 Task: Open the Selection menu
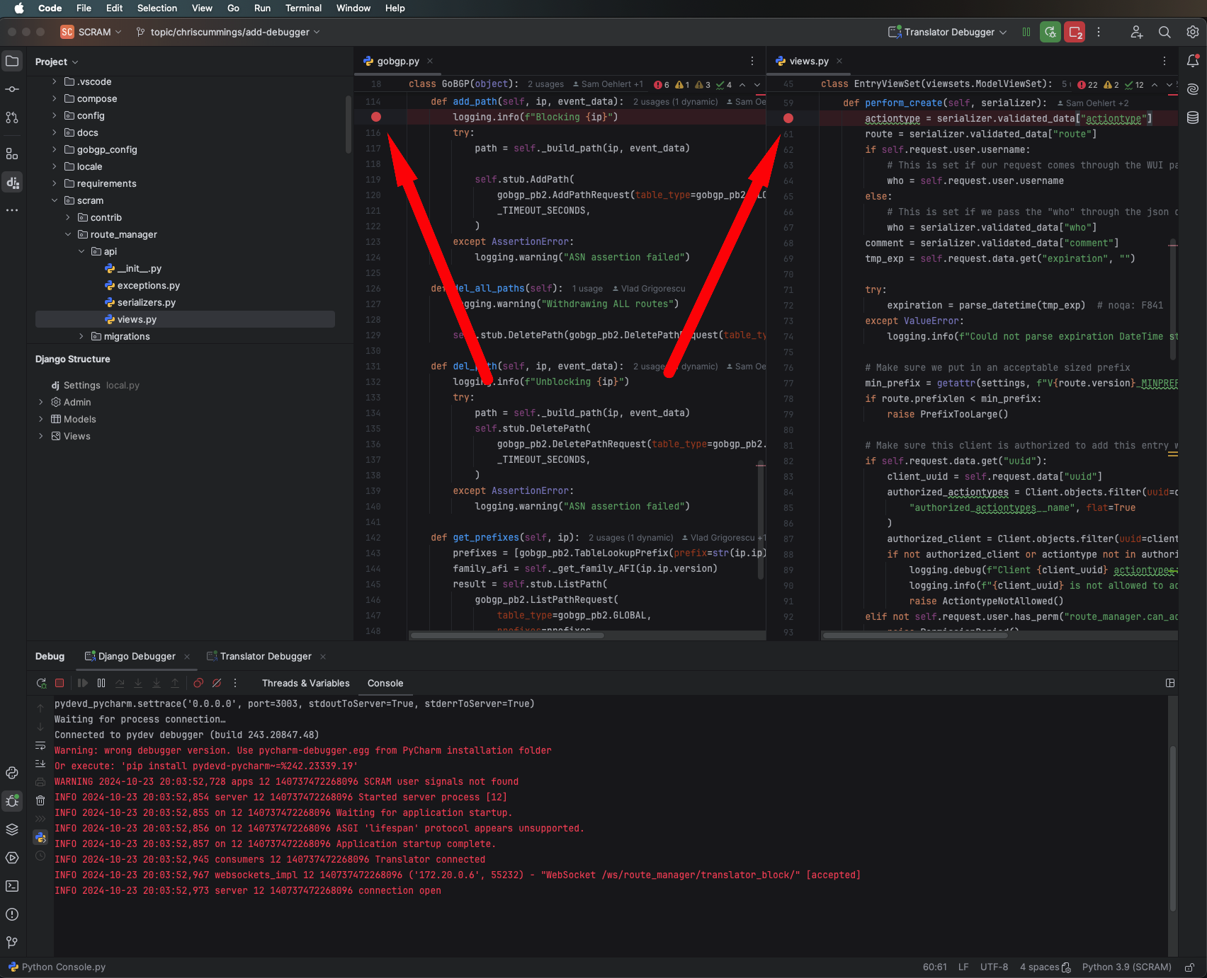(157, 8)
